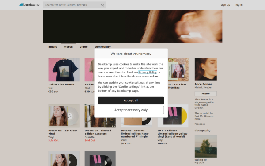
Task: Click the $10 USD price text
Action: tap(126, 143)
